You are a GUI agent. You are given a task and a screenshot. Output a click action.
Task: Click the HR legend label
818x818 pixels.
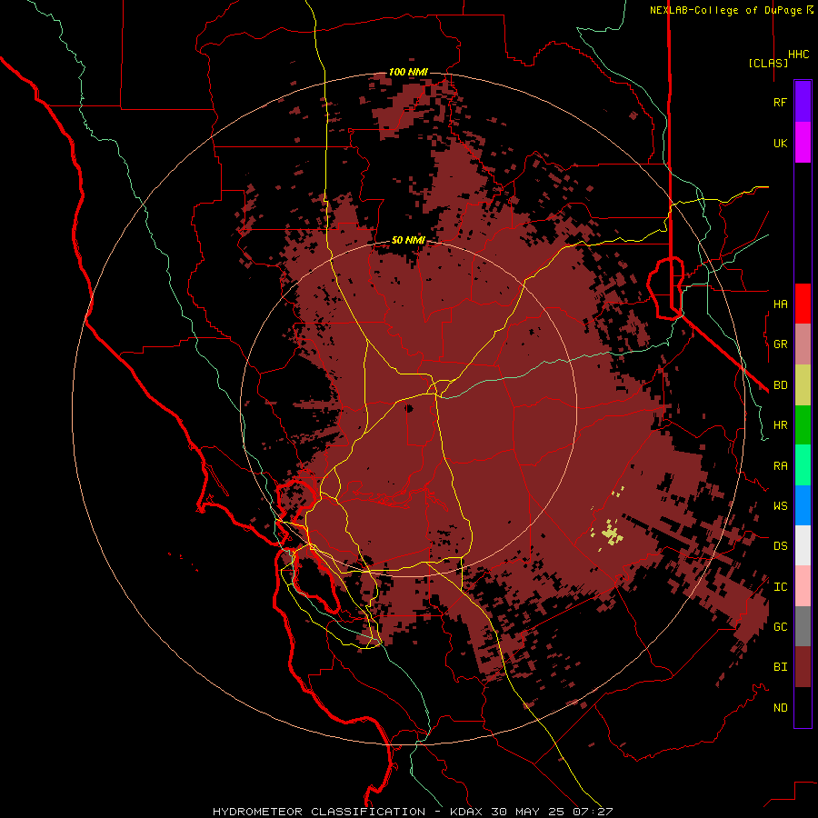click(781, 425)
